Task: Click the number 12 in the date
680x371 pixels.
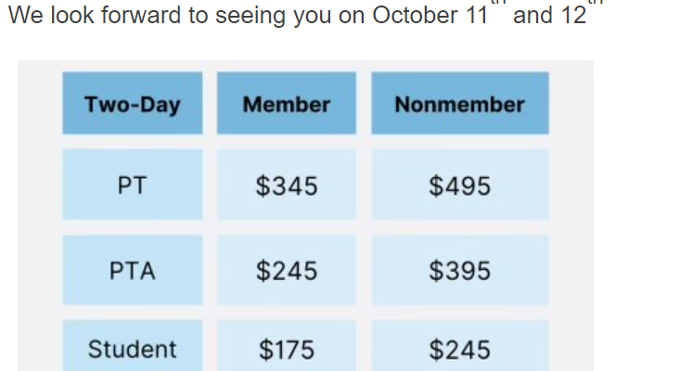Action: click(x=573, y=15)
